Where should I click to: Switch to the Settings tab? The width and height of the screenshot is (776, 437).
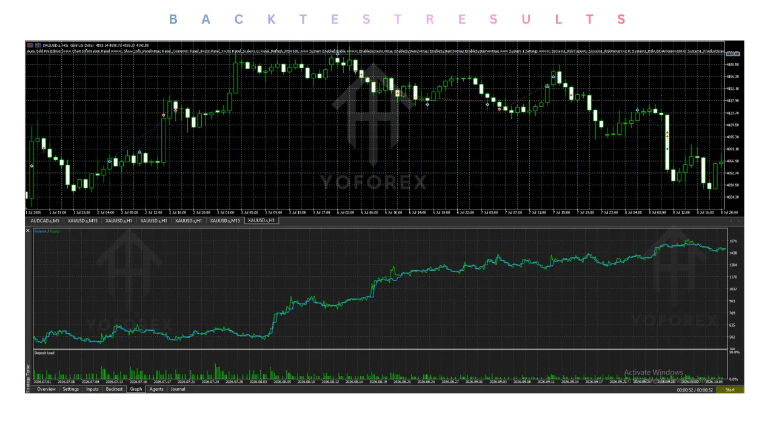pos(71,389)
